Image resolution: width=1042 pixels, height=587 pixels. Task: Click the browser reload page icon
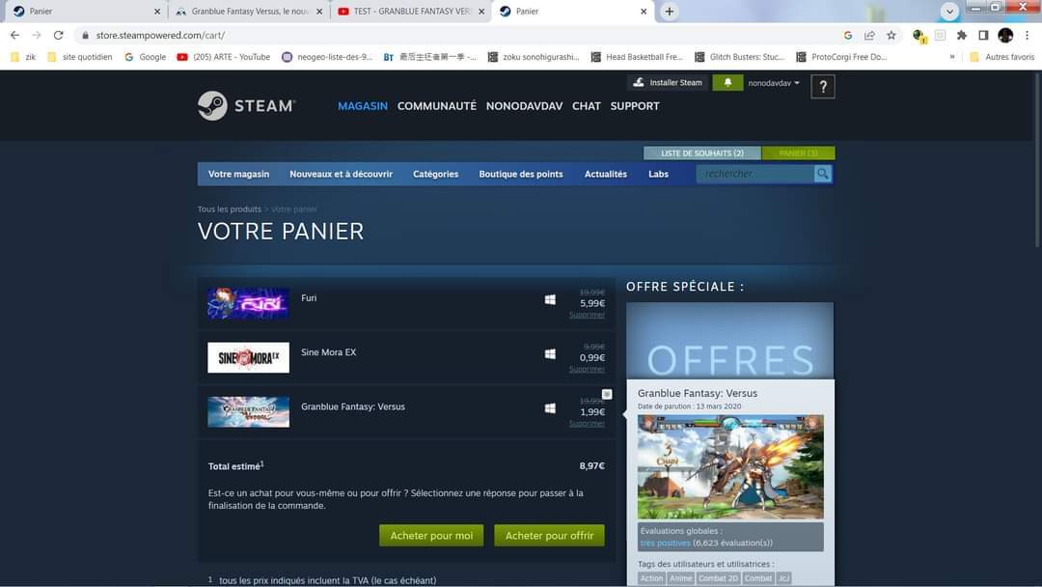pyautogui.click(x=58, y=35)
